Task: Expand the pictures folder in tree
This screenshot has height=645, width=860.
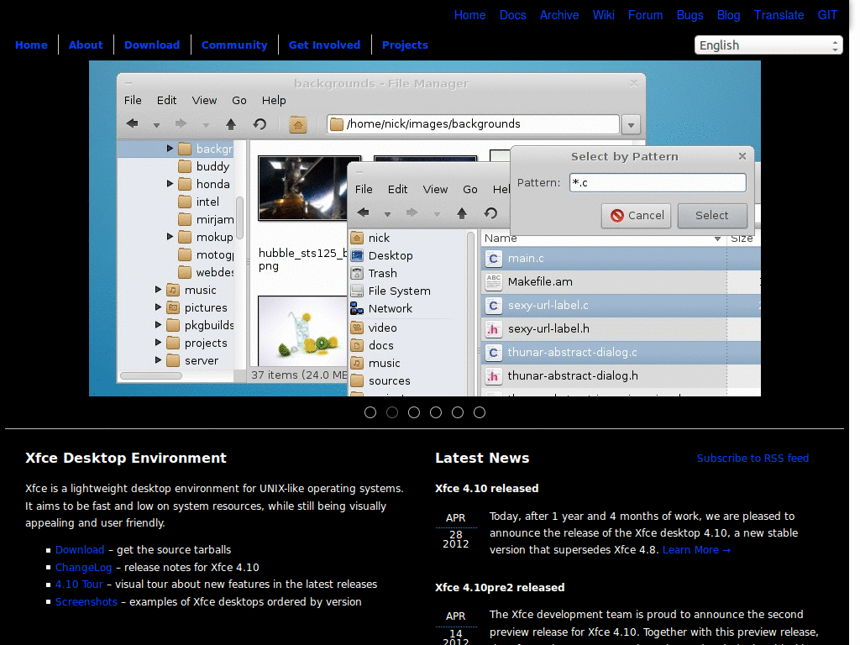Action: tap(159, 307)
